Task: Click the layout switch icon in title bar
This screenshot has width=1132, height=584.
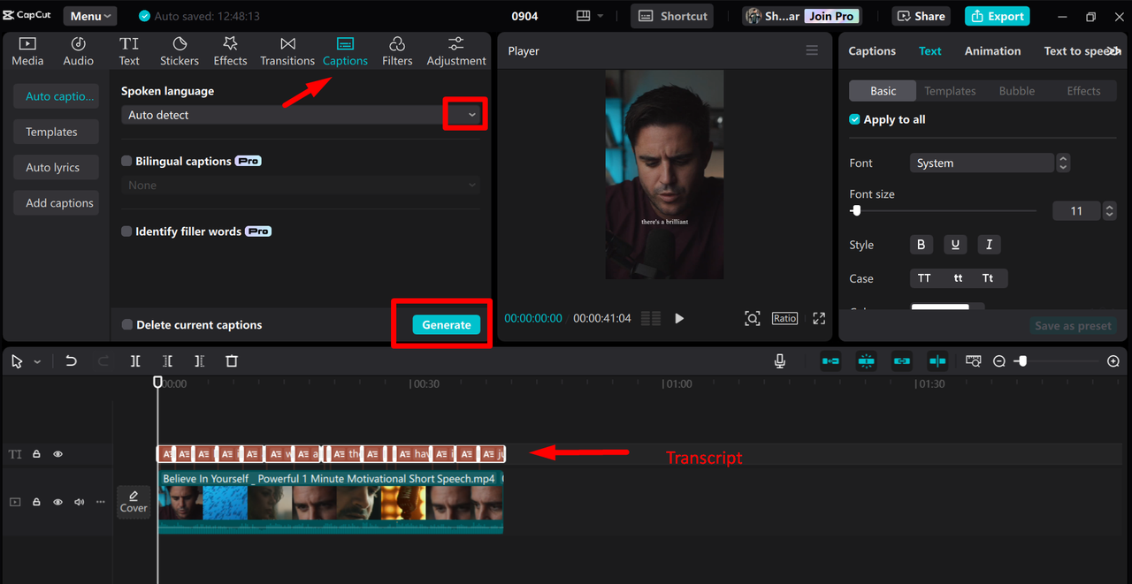Action: (590, 16)
